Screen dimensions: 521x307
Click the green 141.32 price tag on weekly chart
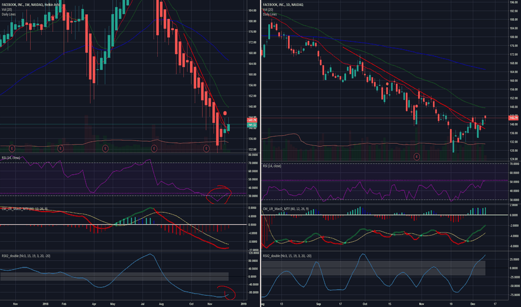click(252, 125)
